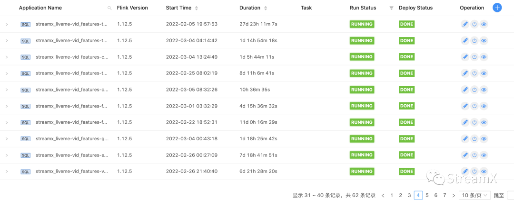Edit the application started 2022-02-05 19:57:53
This screenshot has width=514, height=200.
coord(465,24)
